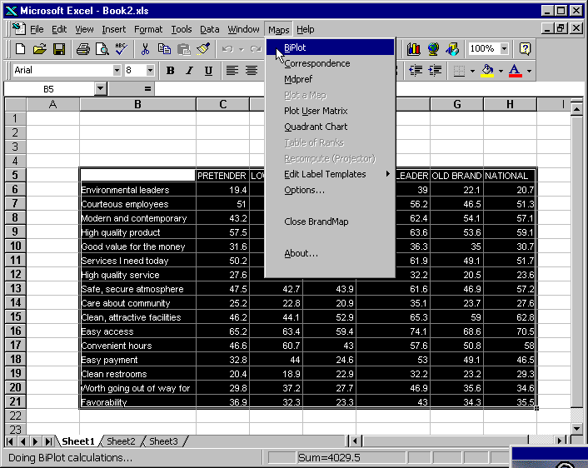Click the Open file folder icon
This screenshot has height=468, width=588.
(39, 49)
